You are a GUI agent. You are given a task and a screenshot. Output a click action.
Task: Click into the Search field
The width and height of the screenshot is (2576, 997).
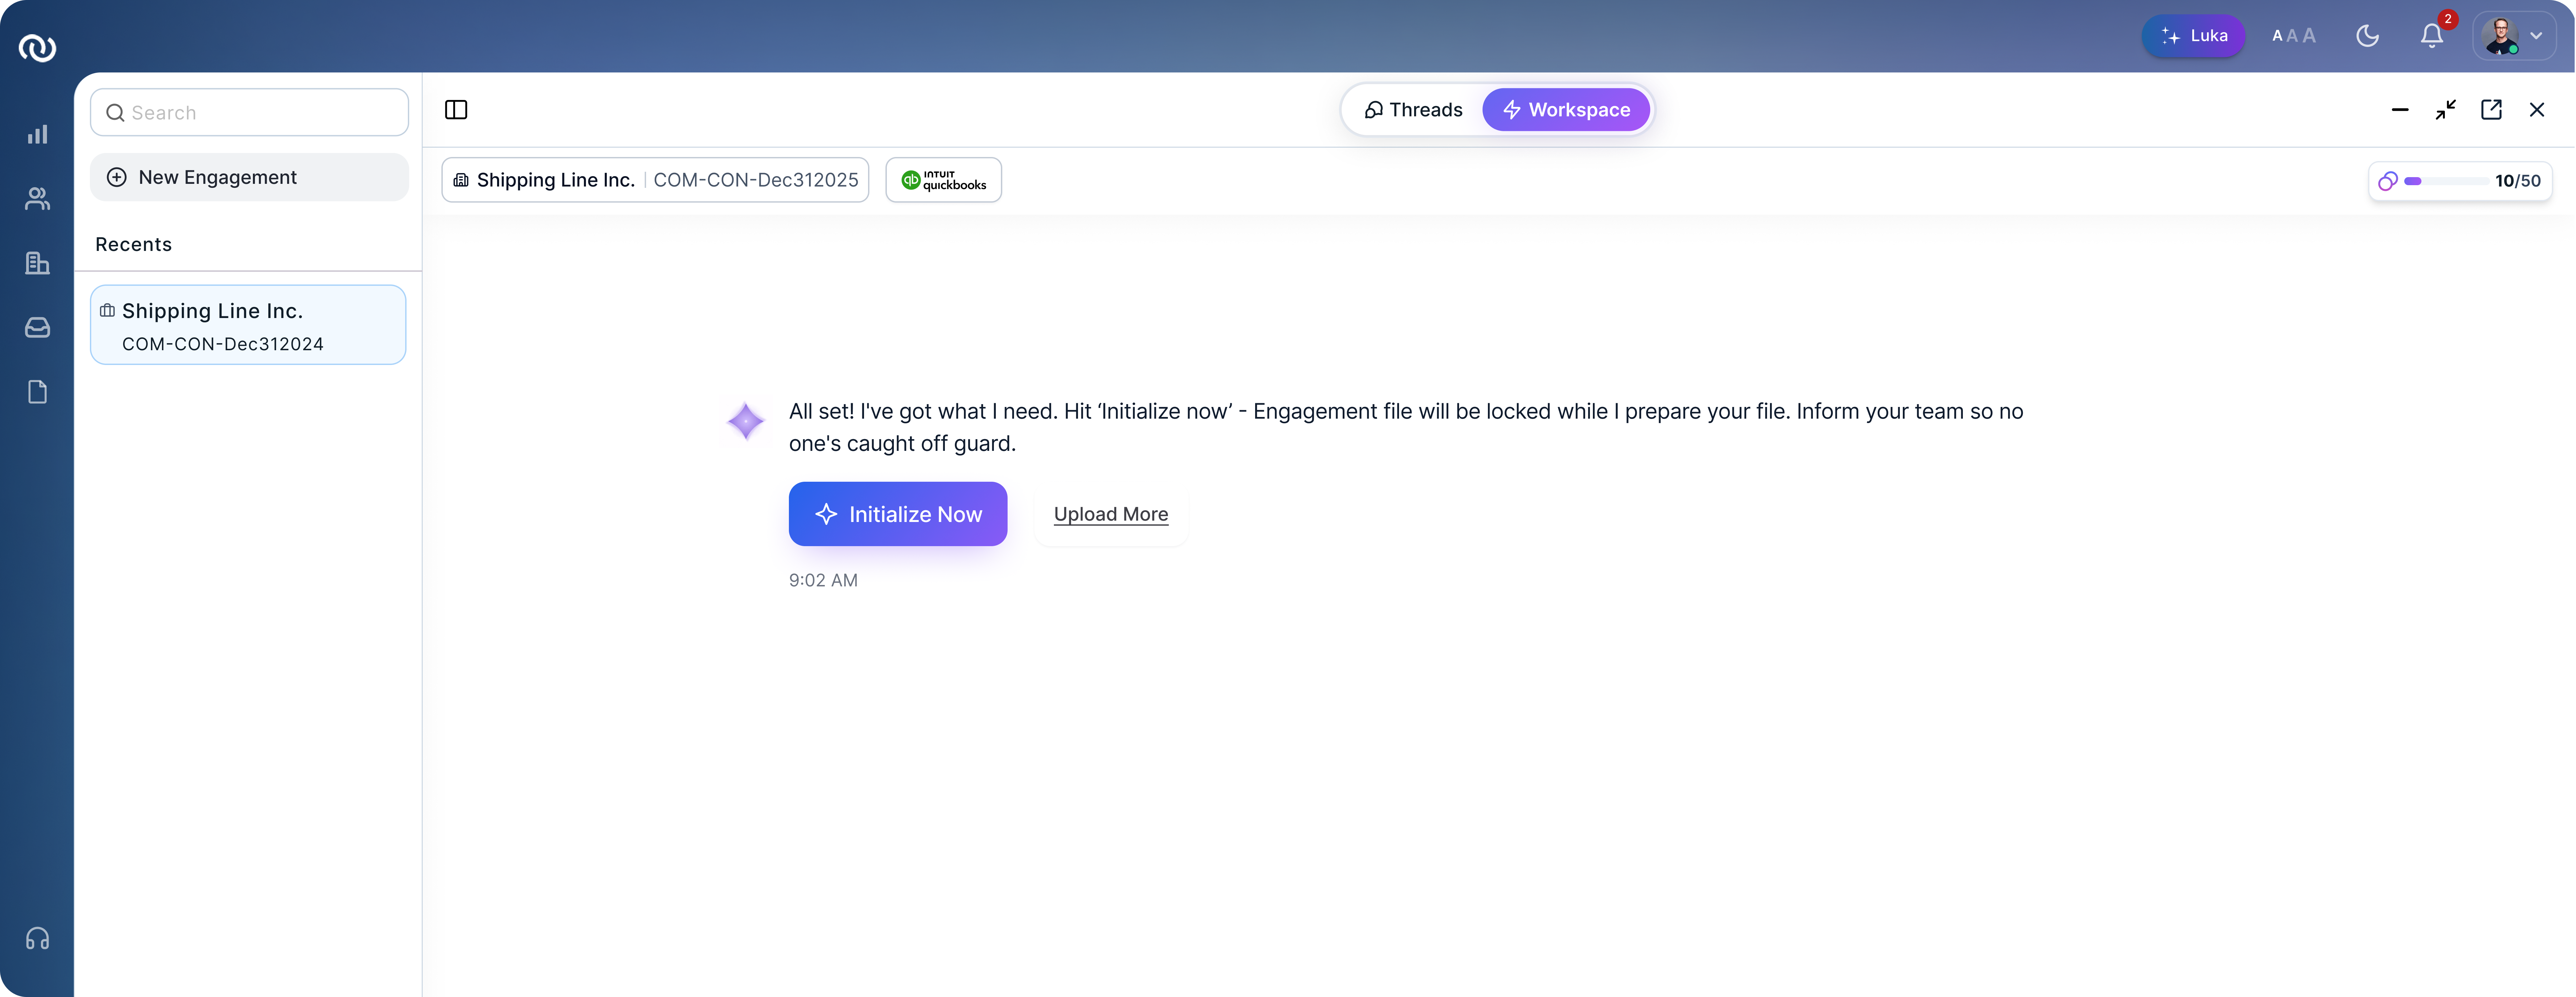coord(249,112)
